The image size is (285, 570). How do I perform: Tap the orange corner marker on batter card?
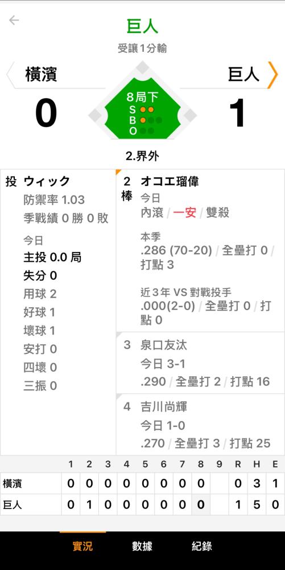tap(118, 172)
